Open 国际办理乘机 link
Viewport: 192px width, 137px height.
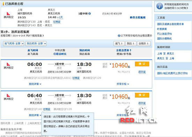[164, 39]
